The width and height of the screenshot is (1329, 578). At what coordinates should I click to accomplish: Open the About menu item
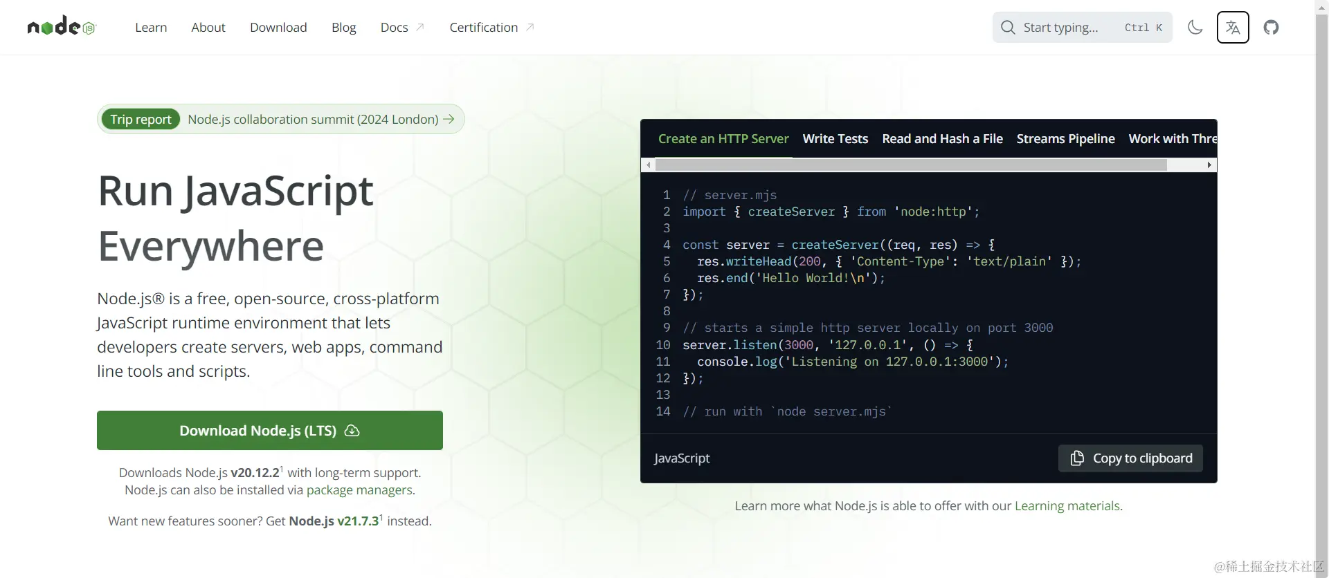tap(208, 28)
